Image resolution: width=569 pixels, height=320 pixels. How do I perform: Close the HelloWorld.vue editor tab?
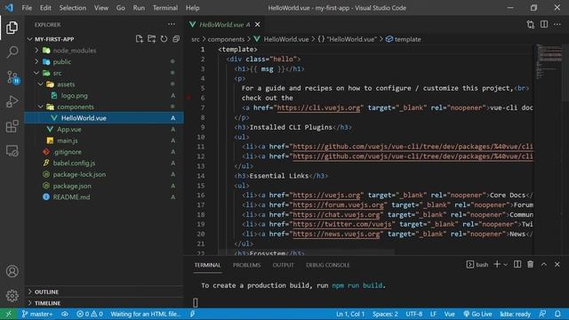point(257,24)
